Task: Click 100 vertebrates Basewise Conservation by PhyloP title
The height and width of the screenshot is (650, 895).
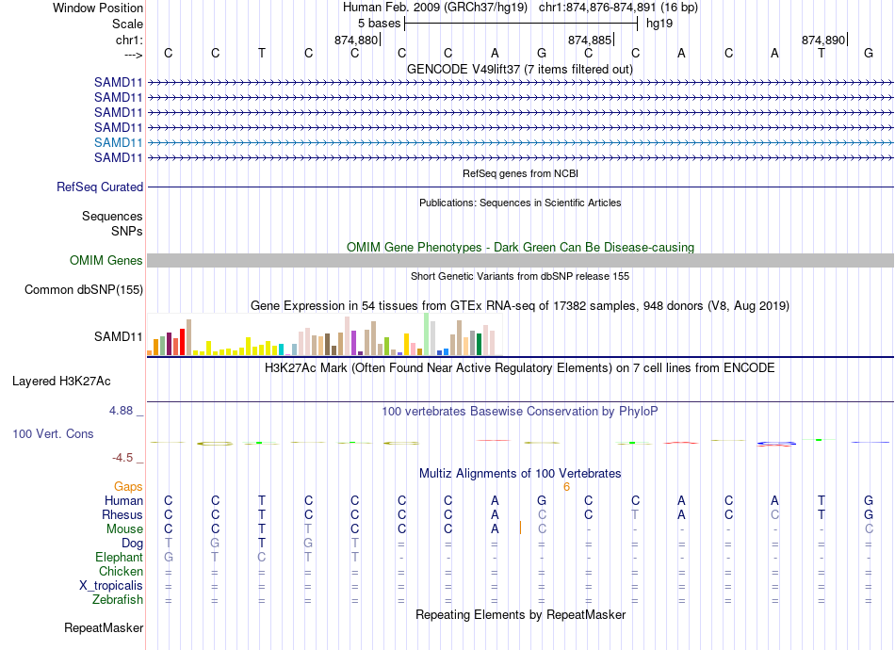Action: 520,412
